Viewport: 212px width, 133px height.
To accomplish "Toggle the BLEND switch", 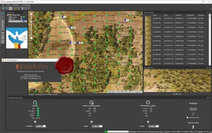I will click(x=153, y=126).
